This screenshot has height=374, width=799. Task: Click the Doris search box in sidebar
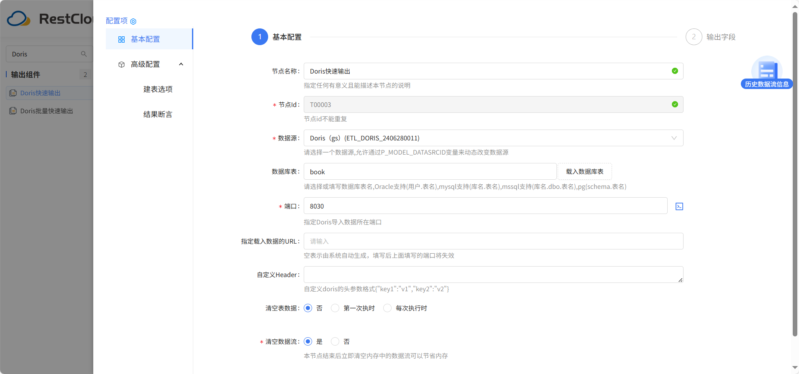click(49, 54)
